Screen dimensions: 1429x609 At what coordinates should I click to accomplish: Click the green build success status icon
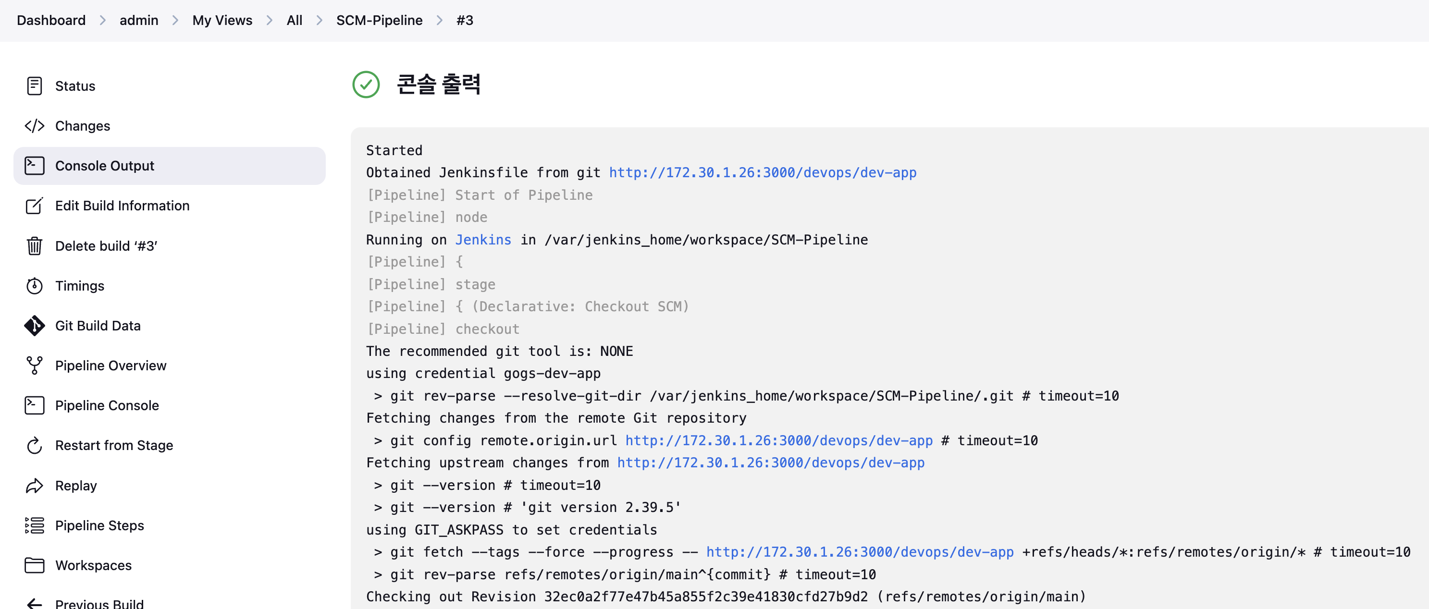(x=366, y=85)
